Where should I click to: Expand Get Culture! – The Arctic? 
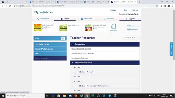click(75, 72)
